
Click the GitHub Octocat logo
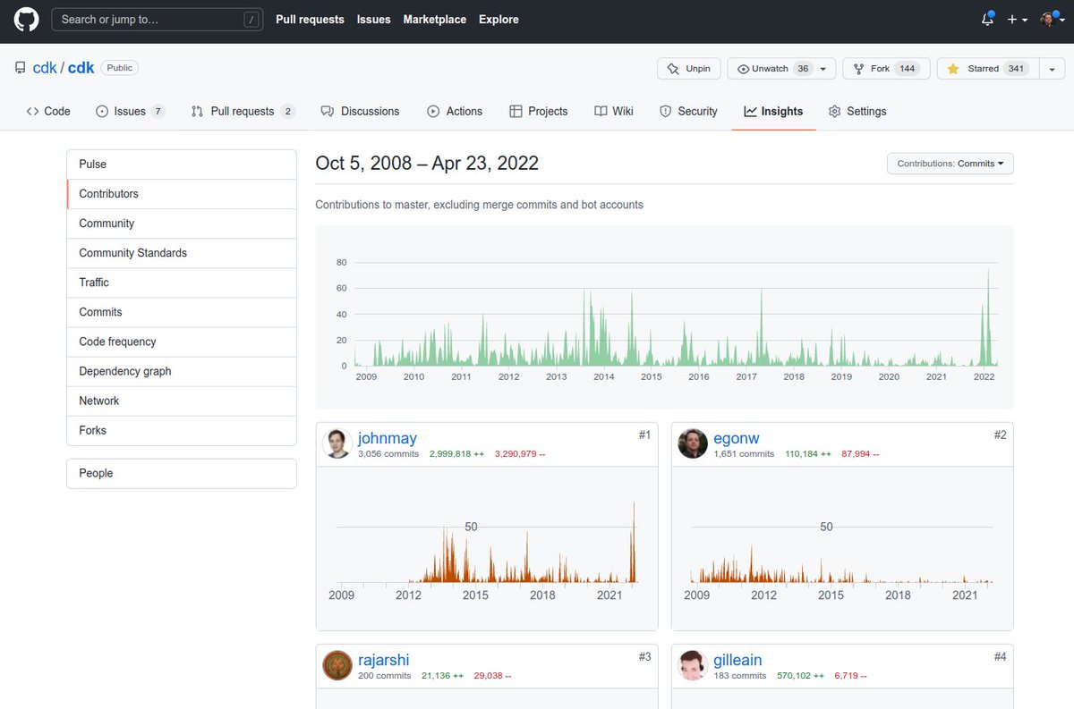coord(26,19)
